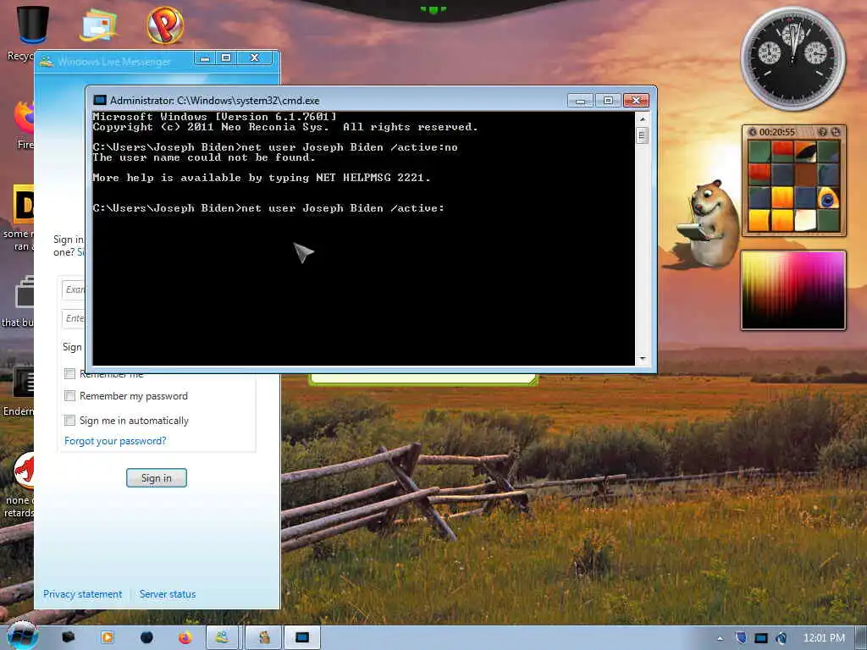
Task: Click the cmd vertical scrollbar thumb
Action: 642,135
